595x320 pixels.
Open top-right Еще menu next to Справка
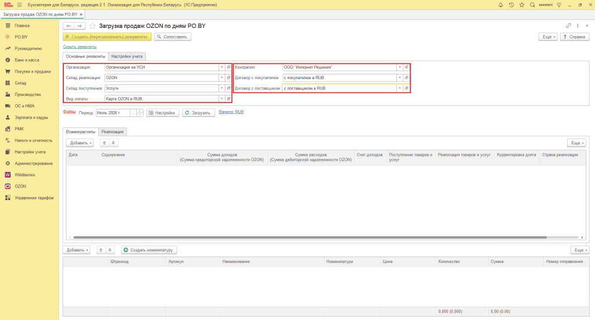tap(548, 37)
